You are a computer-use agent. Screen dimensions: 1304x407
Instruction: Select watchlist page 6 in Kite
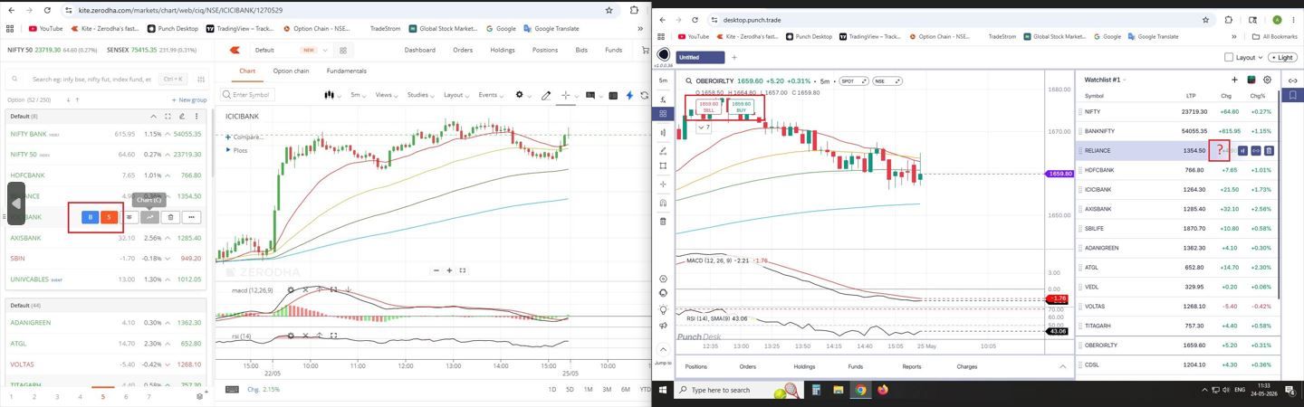[x=126, y=396]
